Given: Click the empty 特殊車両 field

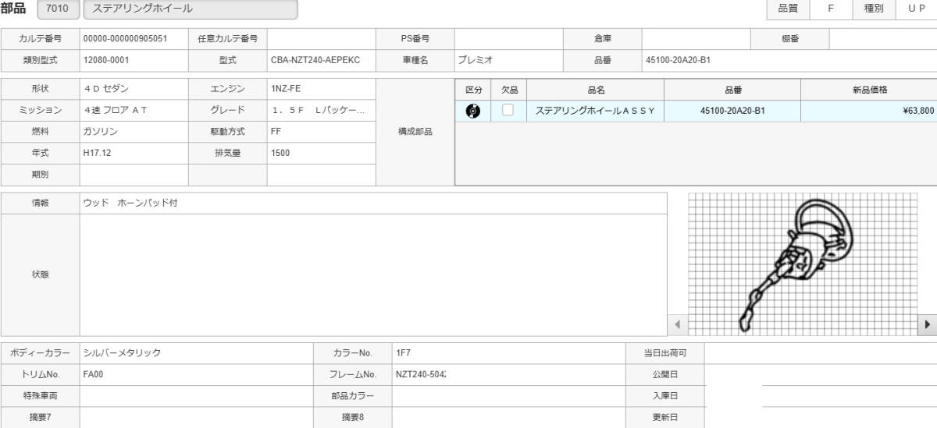Looking at the screenshot, I should pyautogui.click(x=196, y=396).
